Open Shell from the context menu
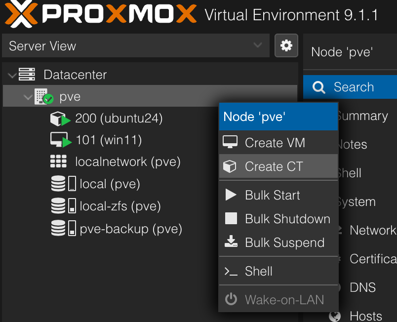 pyautogui.click(x=278, y=271)
